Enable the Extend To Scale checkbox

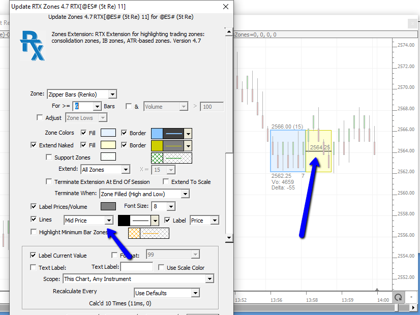point(166,182)
